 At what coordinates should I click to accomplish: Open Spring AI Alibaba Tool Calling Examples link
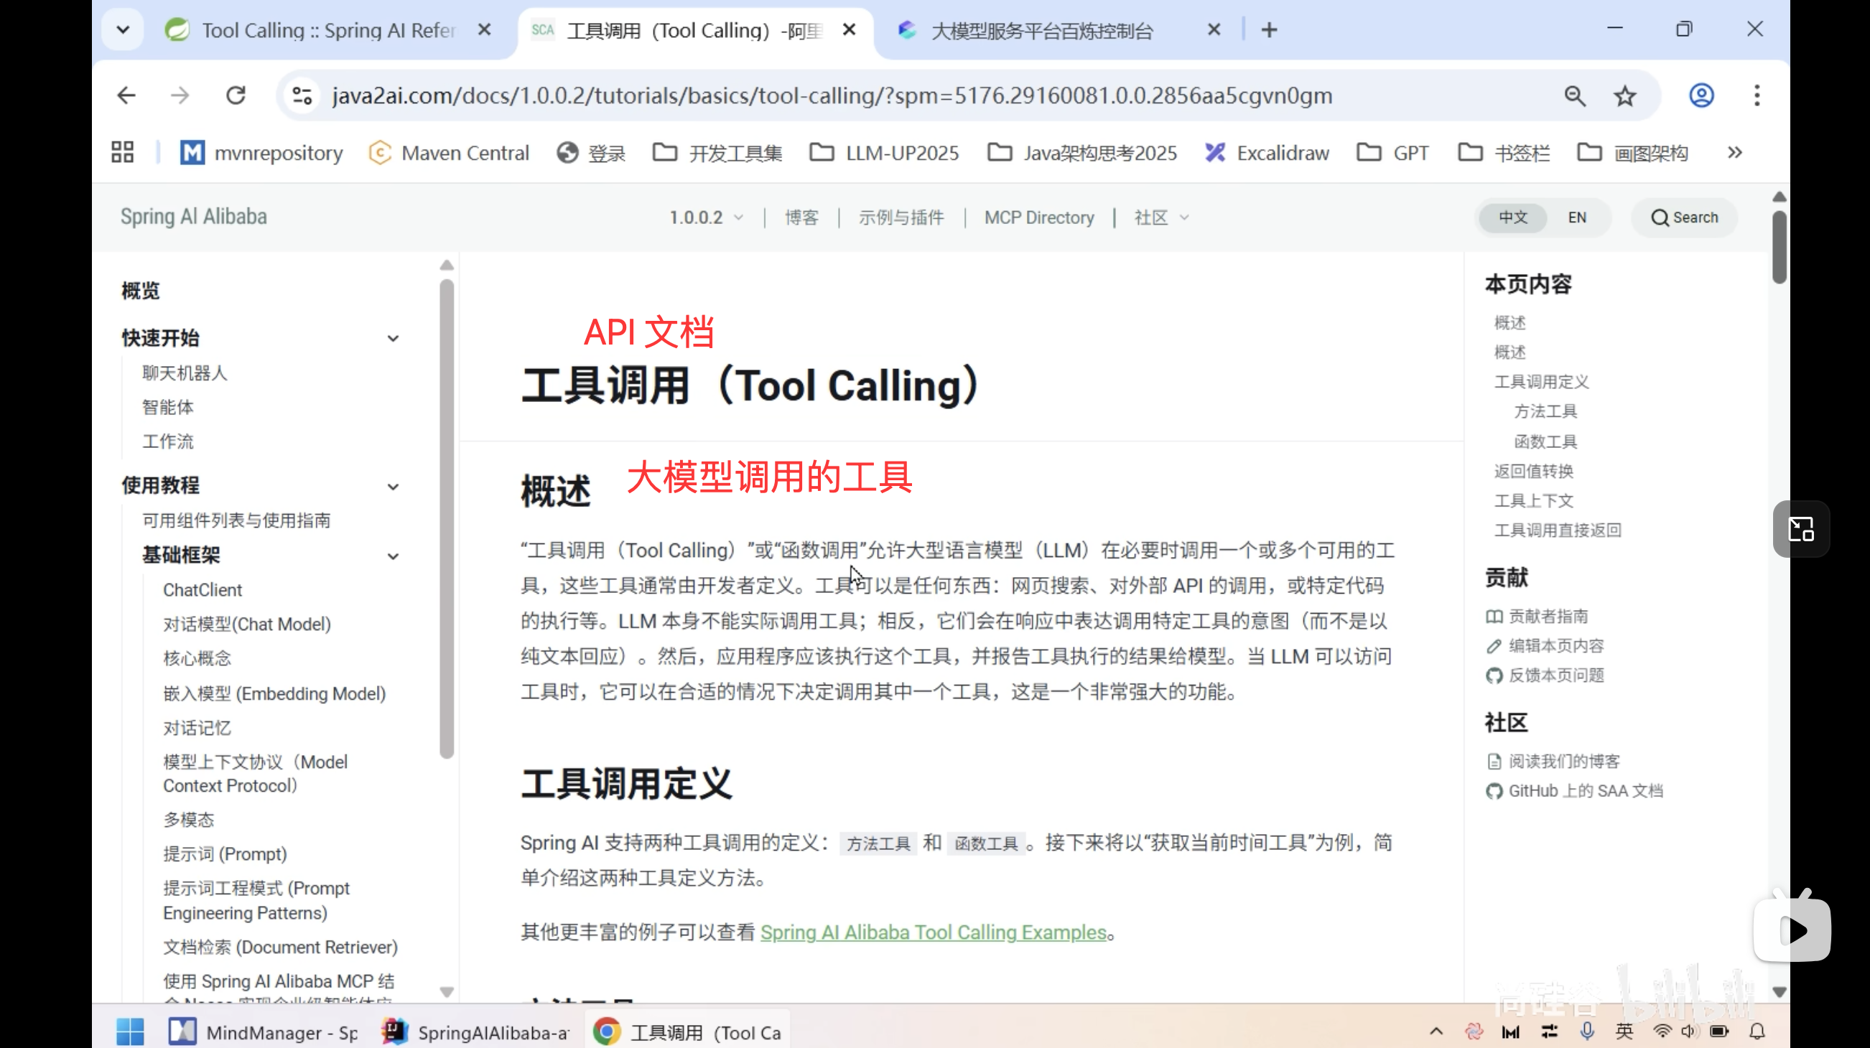pos(934,932)
